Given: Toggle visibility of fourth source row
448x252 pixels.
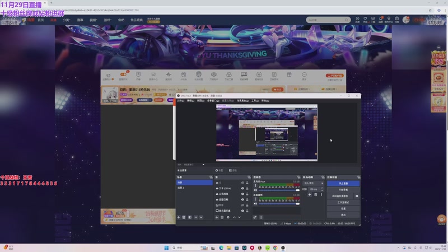Looking at the screenshot, I should click(242, 200).
